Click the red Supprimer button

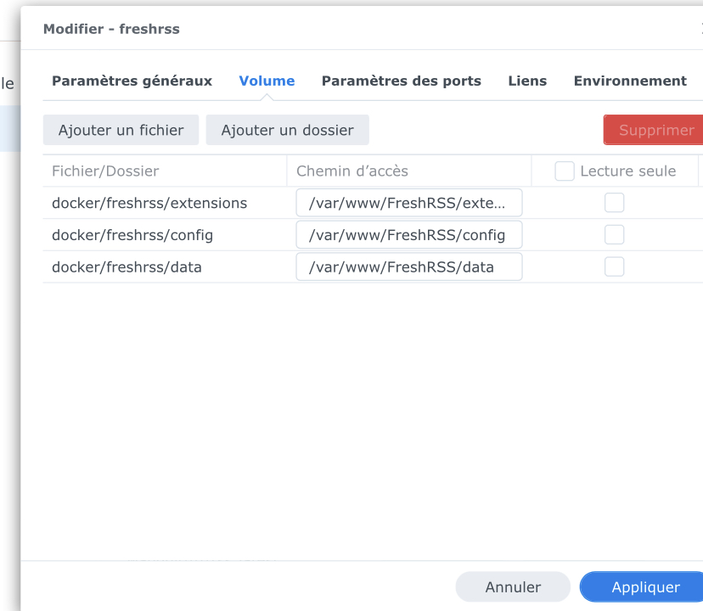click(654, 130)
